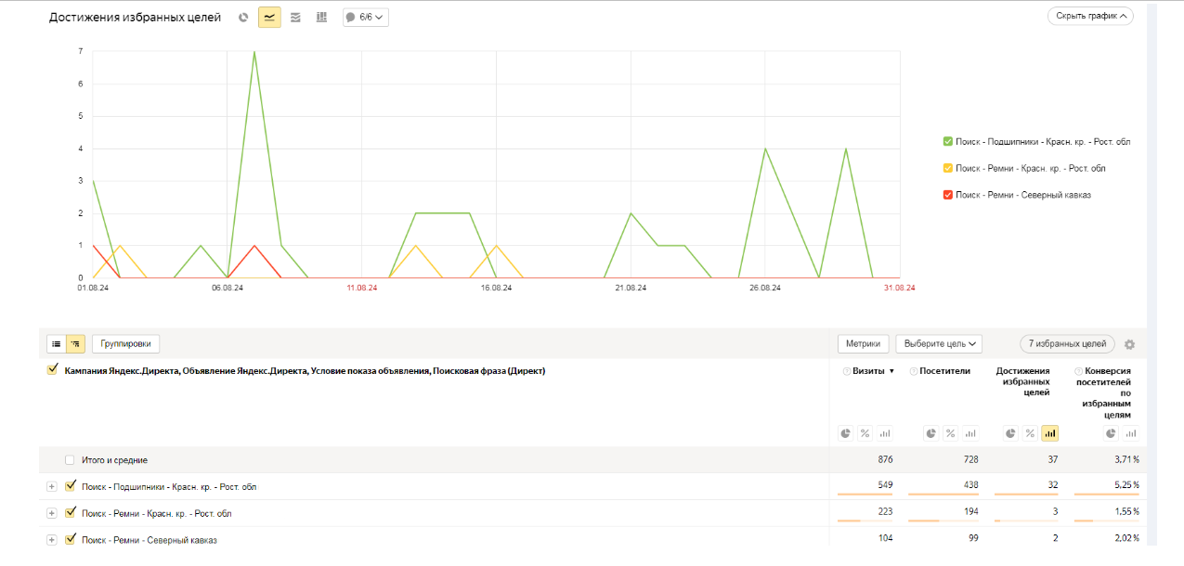
Task: Open the Метрики selector
Action: (x=864, y=344)
